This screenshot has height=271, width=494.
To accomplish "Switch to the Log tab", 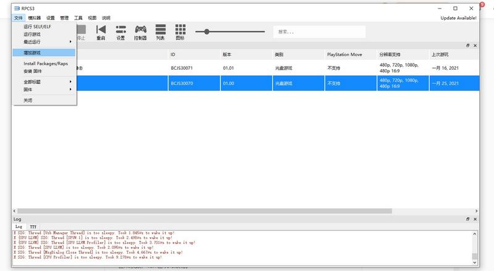I will tap(19, 227).
